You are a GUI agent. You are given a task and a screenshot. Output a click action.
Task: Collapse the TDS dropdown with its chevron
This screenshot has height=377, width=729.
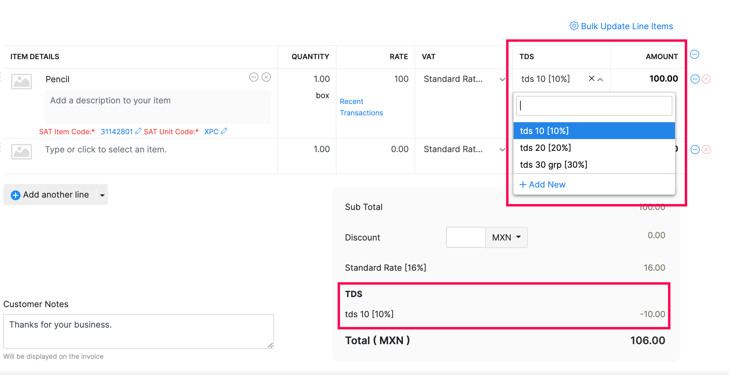click(600, 79)
